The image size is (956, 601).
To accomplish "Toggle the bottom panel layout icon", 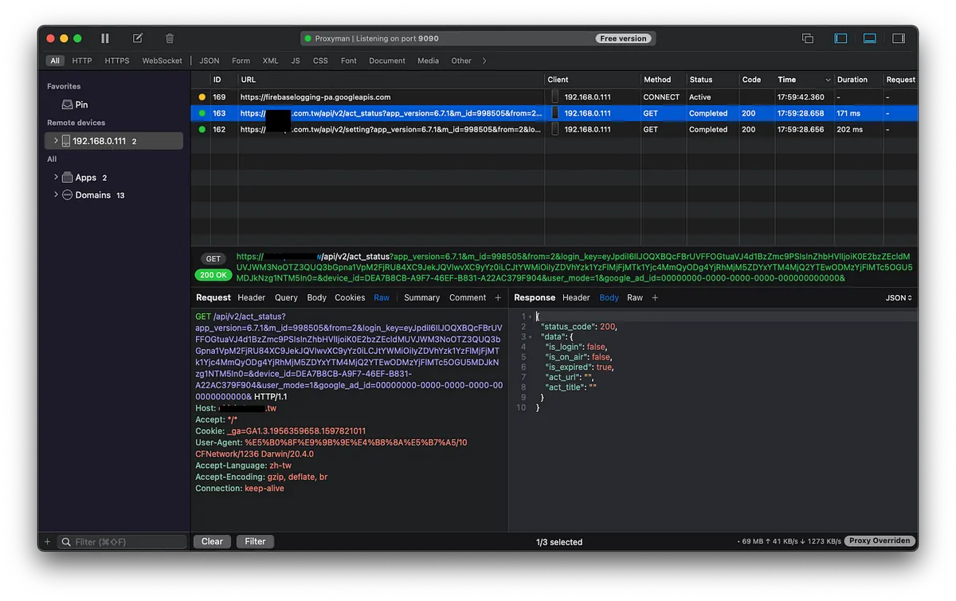I will click(869, 38).
